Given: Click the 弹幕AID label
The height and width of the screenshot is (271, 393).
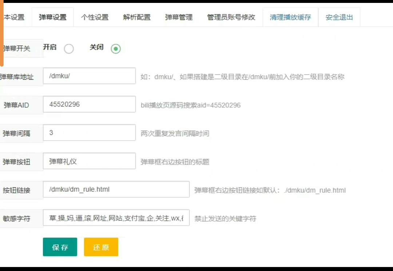Looking at the screenshot, I should [x=16, y=105].
